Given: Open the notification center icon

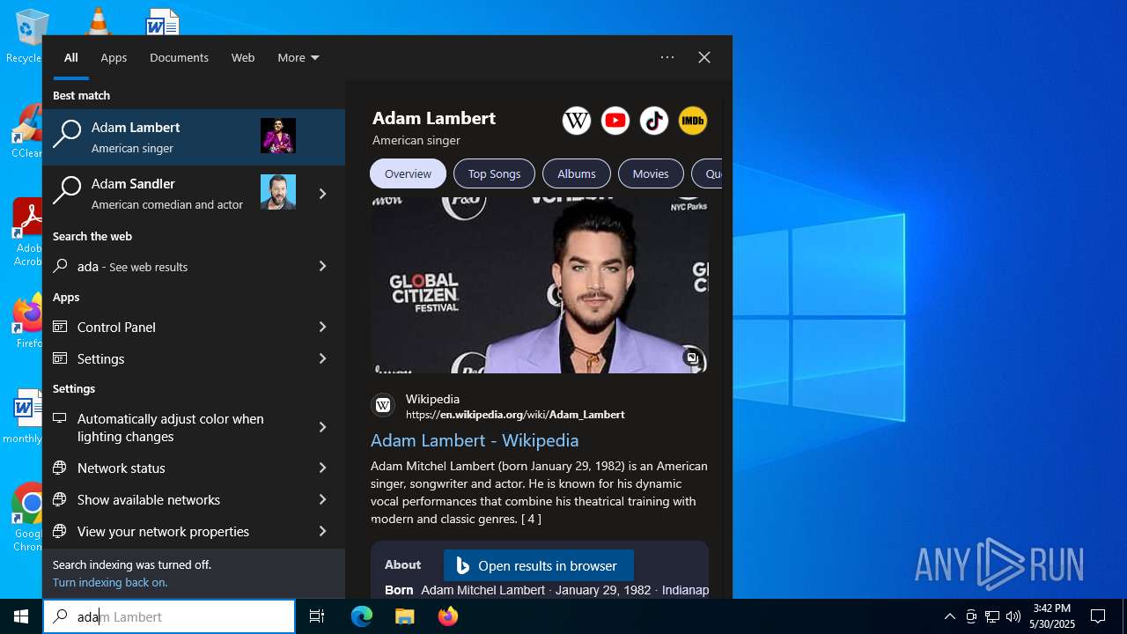Looking at the screenshot, I should (x=1098, y=616).
